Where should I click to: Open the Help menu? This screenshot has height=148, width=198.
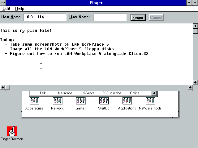[20, 8]
